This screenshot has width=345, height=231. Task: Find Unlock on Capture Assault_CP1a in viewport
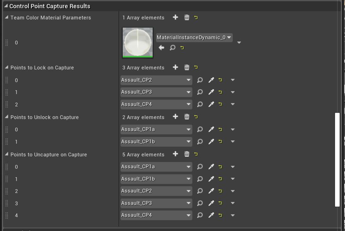(x=200, y=129)
